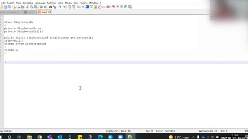
Task: Click the Save All toolbar icon
Action: 10,7
